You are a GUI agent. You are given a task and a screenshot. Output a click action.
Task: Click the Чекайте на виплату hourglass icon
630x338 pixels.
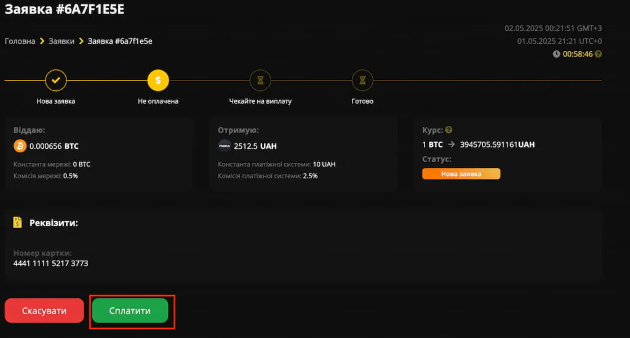pyautogui.click(x=260, y=81)
